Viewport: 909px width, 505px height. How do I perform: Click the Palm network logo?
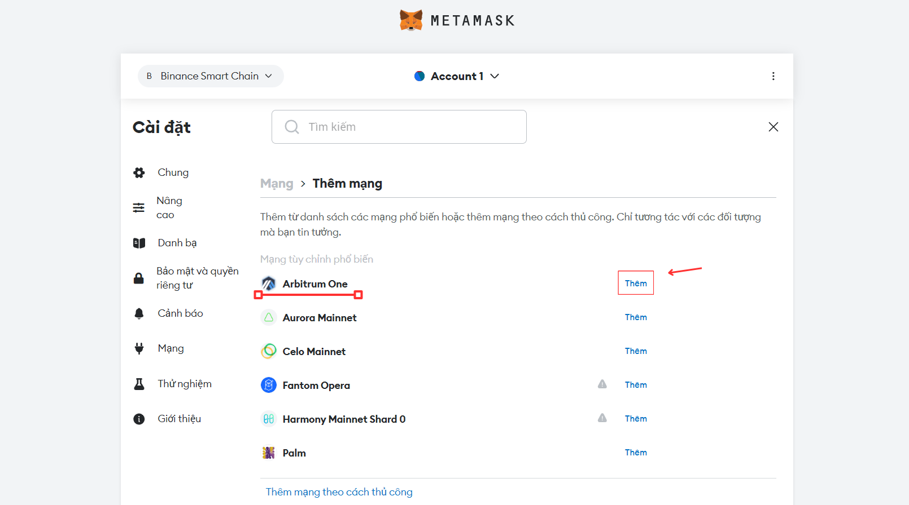click(269, 453)
